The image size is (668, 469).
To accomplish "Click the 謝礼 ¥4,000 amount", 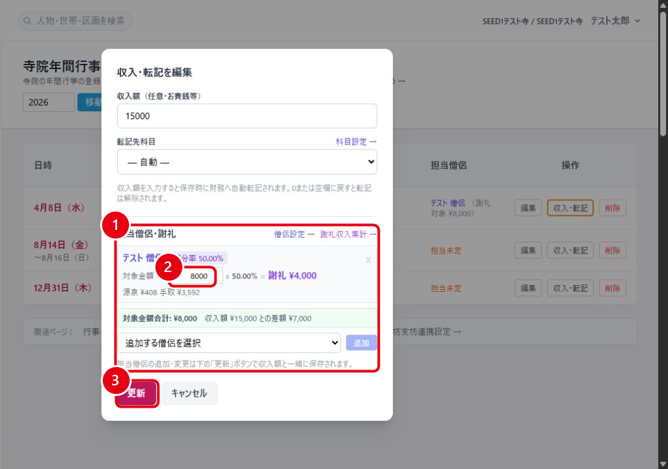I will [292, 276].
